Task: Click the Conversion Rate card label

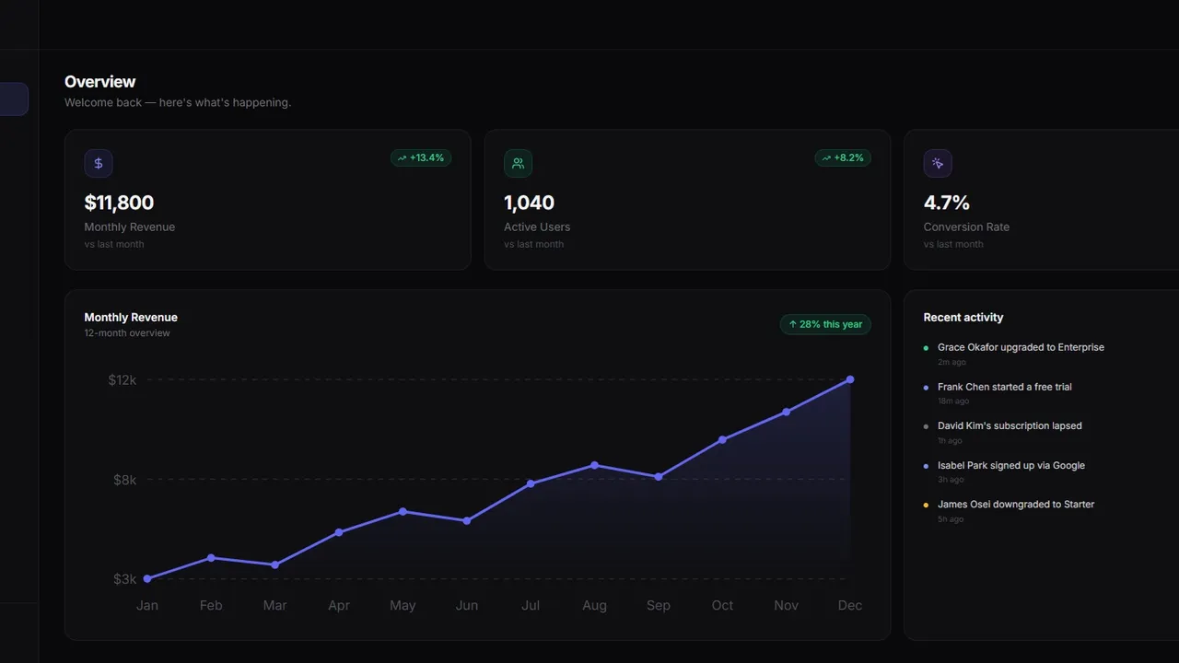Action: [966, 227]
